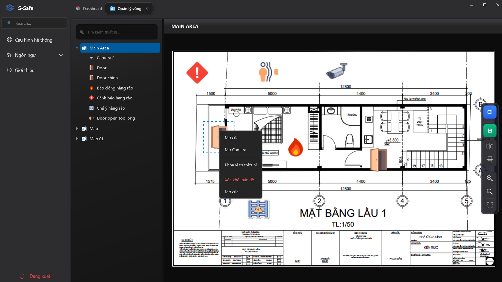Image resolution: width=502 pixels, height=282 pixels.
Task: Expand the Map tree node
Action: click(77, 128)
